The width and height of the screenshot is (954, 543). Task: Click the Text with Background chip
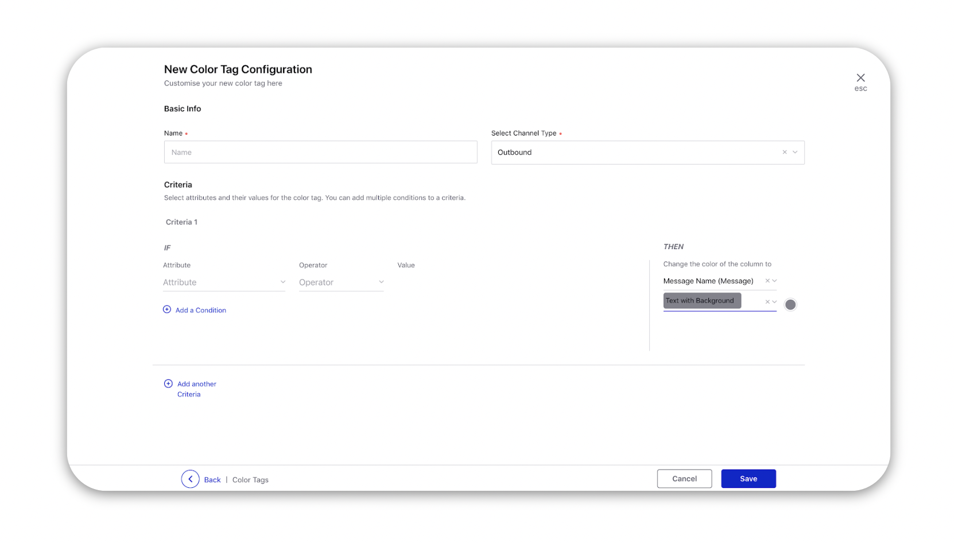click(702, 301)
